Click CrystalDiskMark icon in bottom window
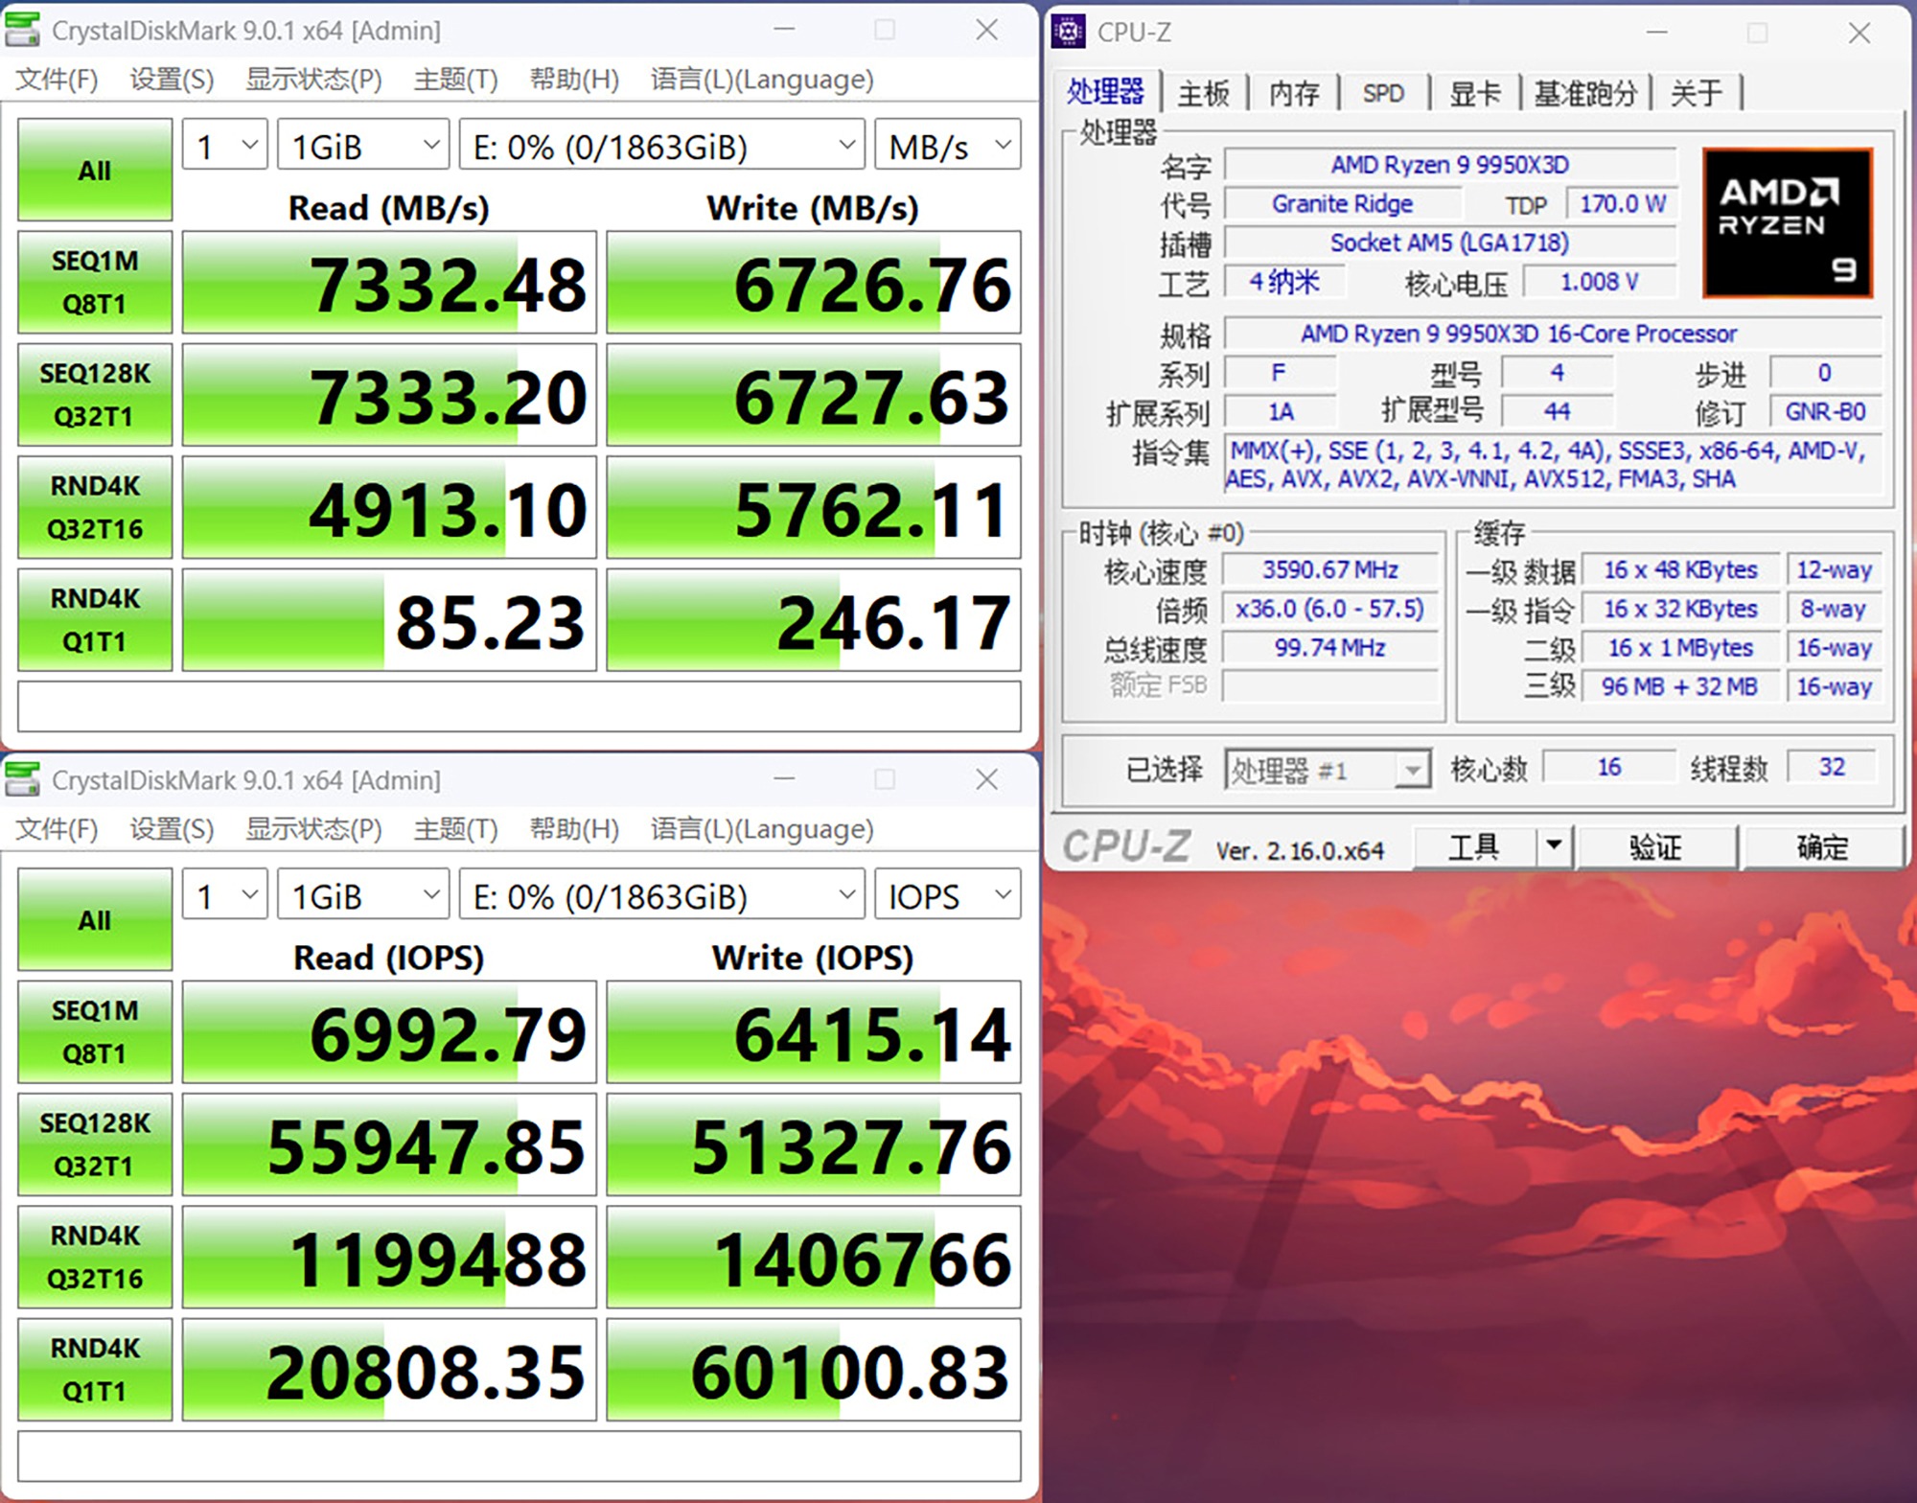Viewport: 1917px width, 1503px height. (23, 779)
